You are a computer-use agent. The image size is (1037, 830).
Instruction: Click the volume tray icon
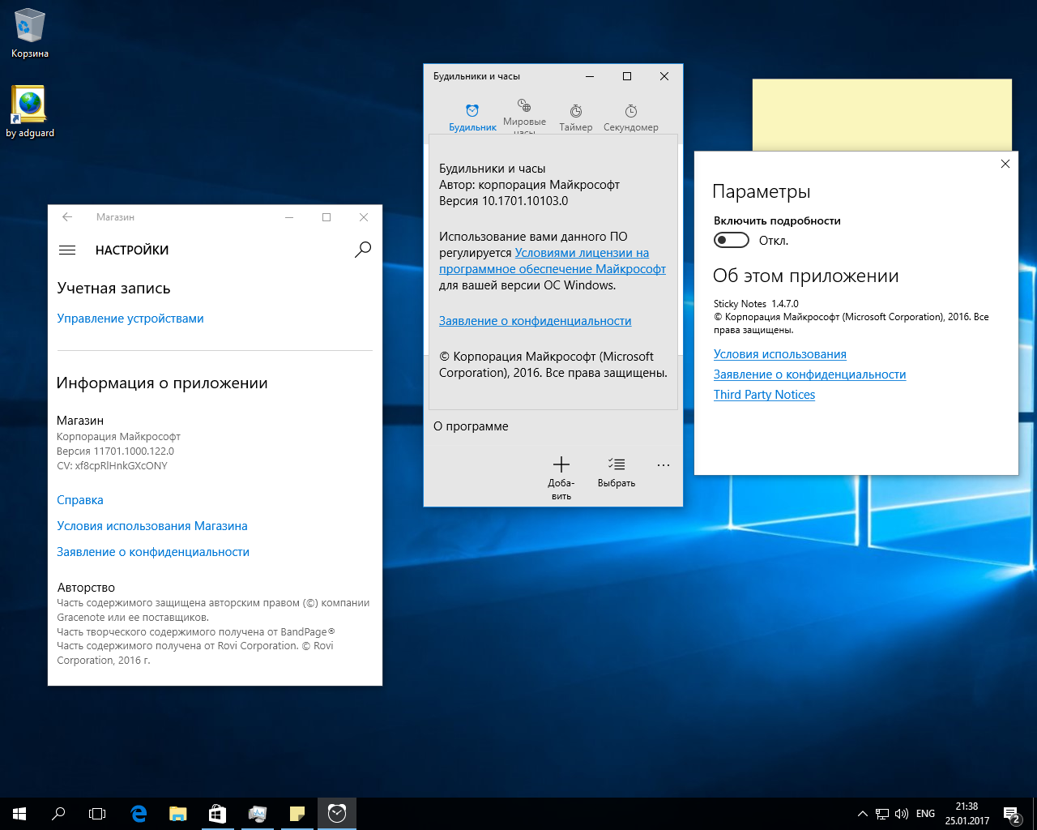[x=902, y=814]
